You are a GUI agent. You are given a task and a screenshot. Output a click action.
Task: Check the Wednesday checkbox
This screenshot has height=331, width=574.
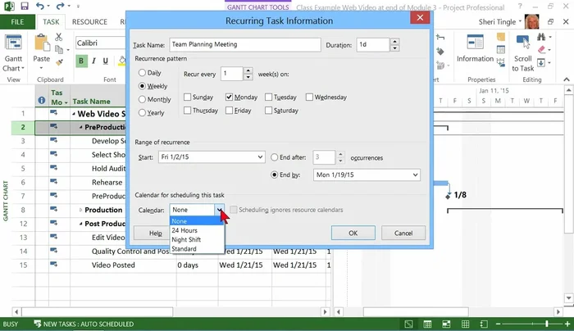pos(309,97)
